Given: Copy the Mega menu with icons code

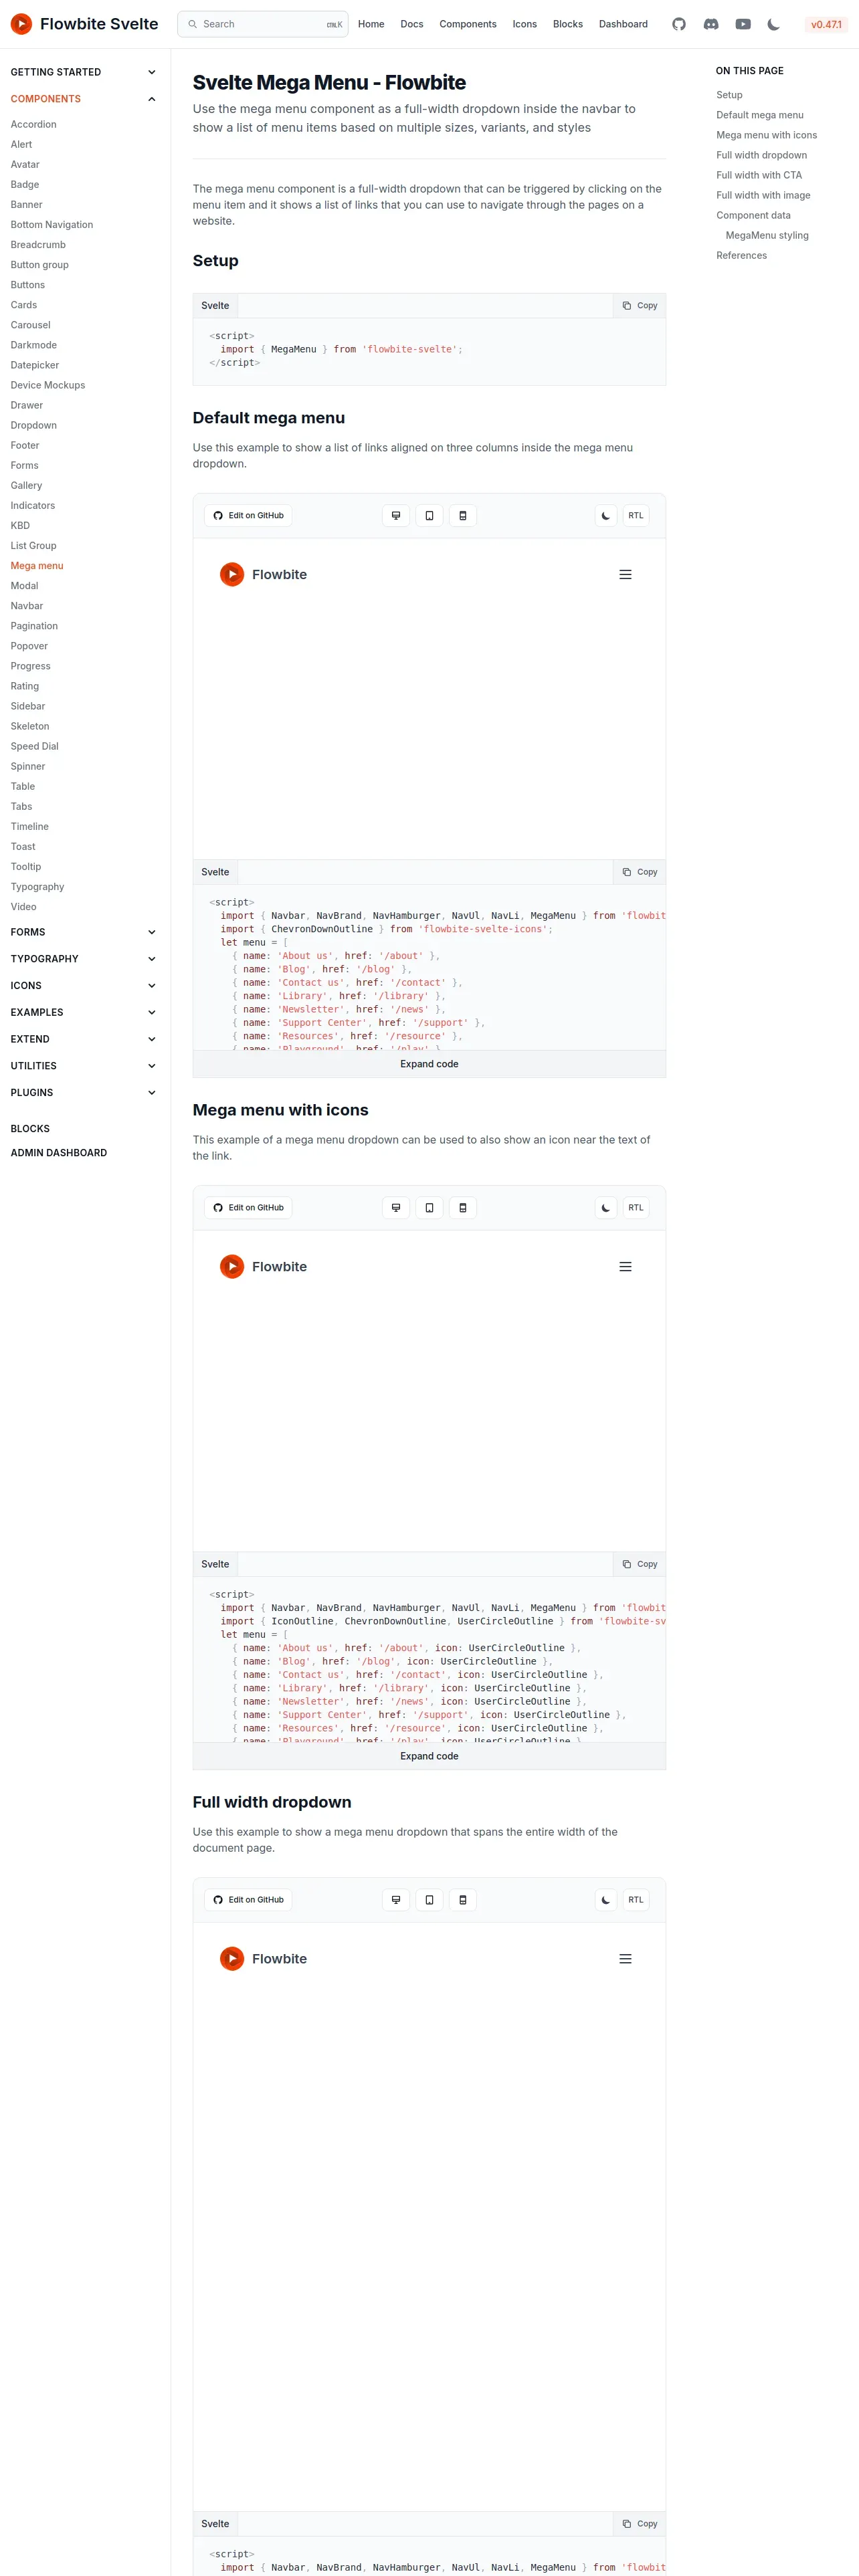Looking at the screenshot, I should tap(640, 1564).
